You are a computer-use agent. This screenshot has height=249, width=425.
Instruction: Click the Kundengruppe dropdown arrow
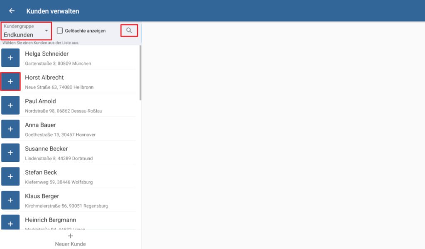point(46,31)
